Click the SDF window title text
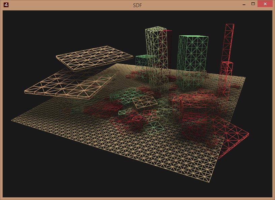Screen dimensions: 275x200 click(x=137, y=5)
